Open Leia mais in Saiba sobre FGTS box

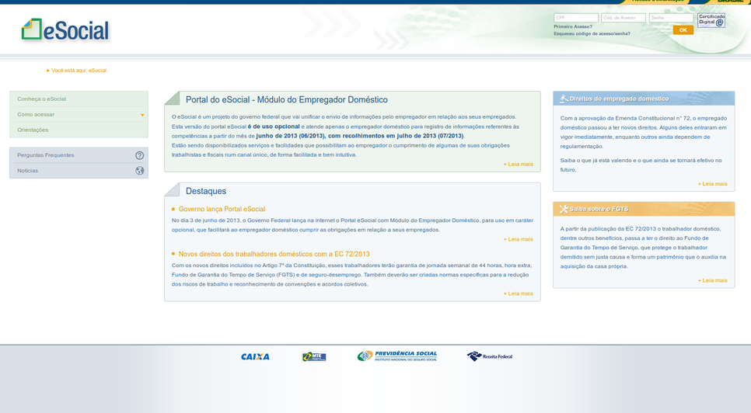tap(712, 280)
